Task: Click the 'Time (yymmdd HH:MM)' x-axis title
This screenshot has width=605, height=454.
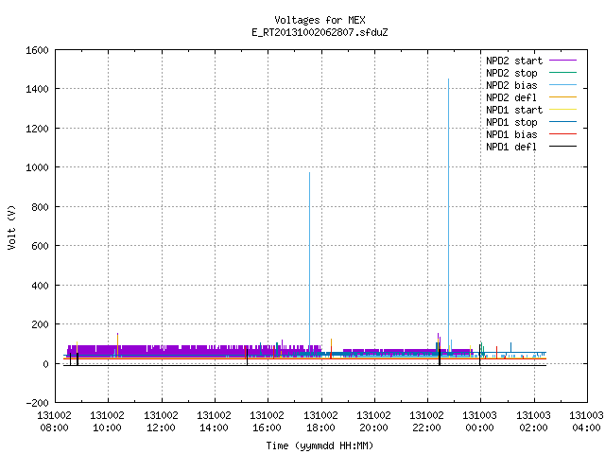Action: tap(320, 445)
